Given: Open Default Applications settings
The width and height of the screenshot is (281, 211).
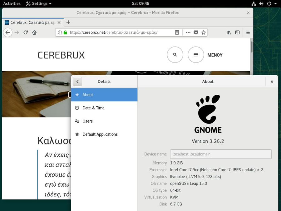Looking at the screenshot, I should 100,134.
